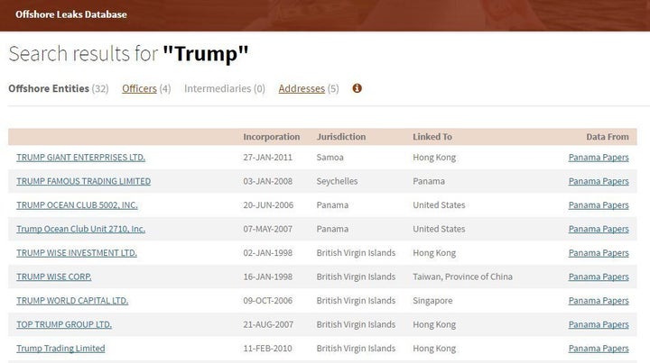The image size is (650, 363).
Task: Click the Jurisdiction column header
Action: [x=341, y=137]
